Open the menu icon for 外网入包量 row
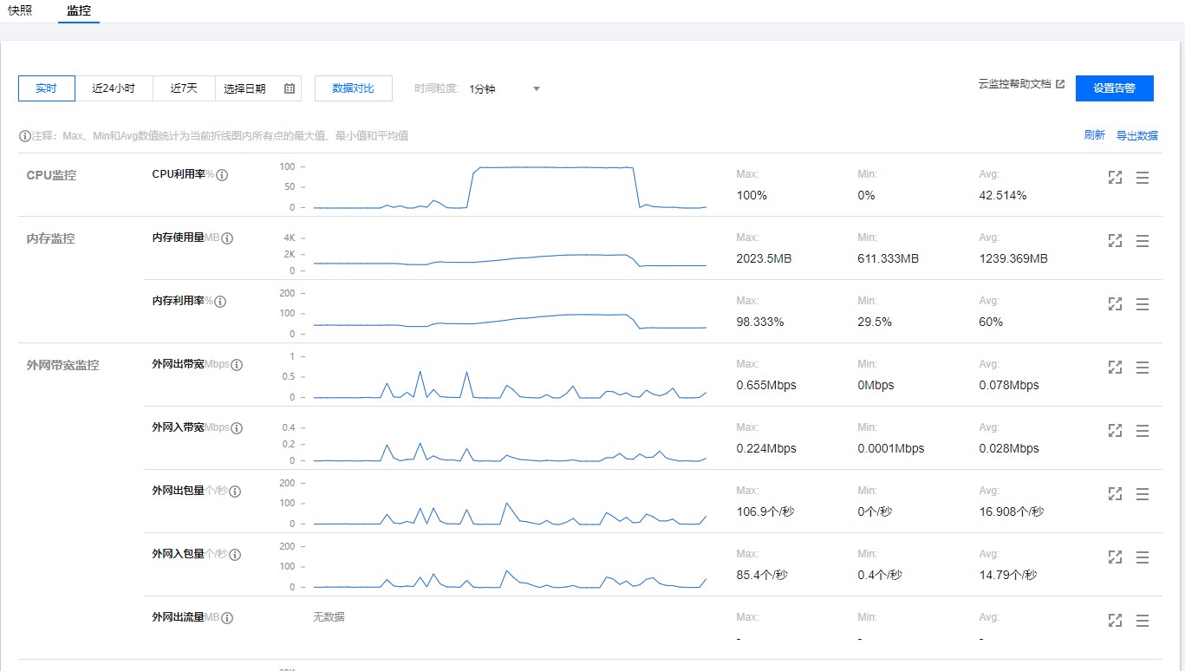The image size is (1185, 671). (1143, 557)
